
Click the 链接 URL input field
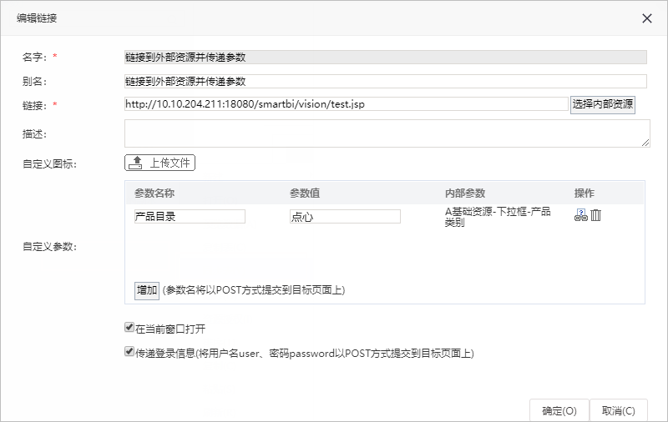coord(347,103)
